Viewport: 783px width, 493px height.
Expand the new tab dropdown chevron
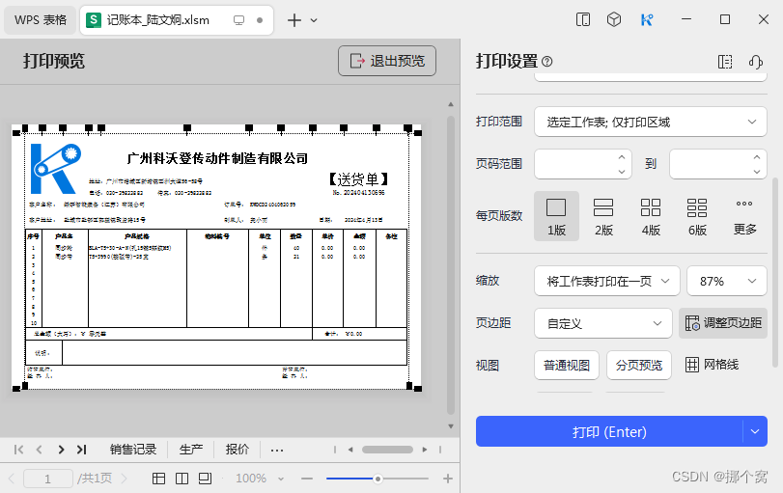click(314, 20)
